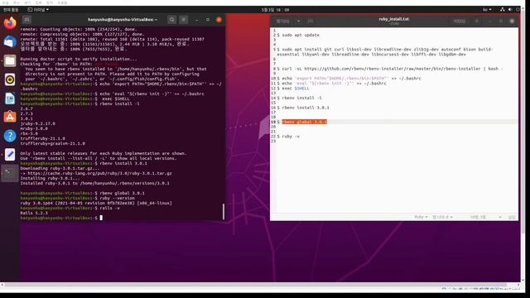Screen dimensions: 530x298
Task: Maximize the terminal window
Action: coord(208,20)
